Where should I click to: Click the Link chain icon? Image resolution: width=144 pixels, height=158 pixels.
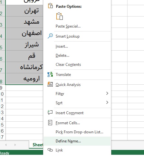(x=50, y=150)
